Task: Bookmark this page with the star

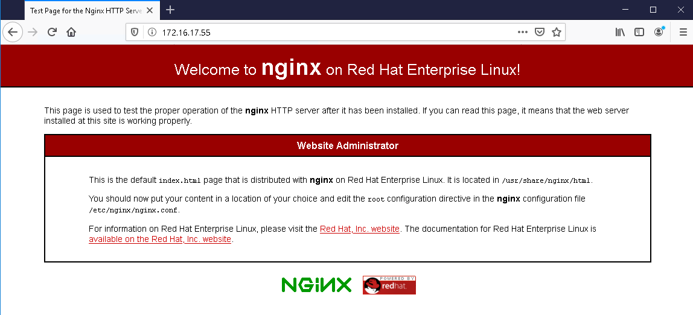Action: tap(557, 32)
